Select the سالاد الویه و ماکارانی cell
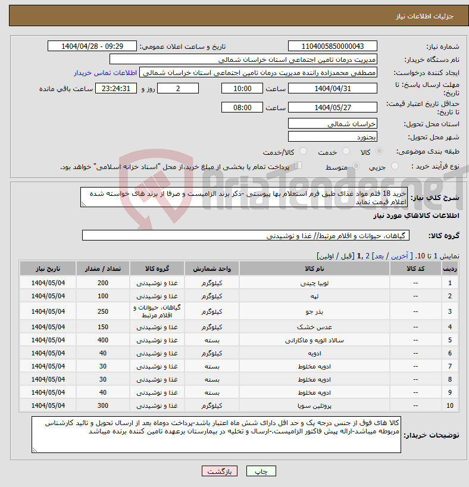469x487 pixels. 314,340
